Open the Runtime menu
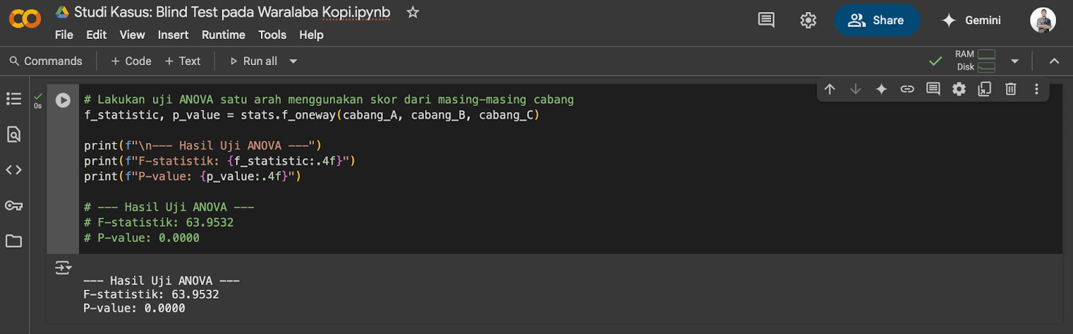This screenshot has height=334, width=1073. (223, 35)
